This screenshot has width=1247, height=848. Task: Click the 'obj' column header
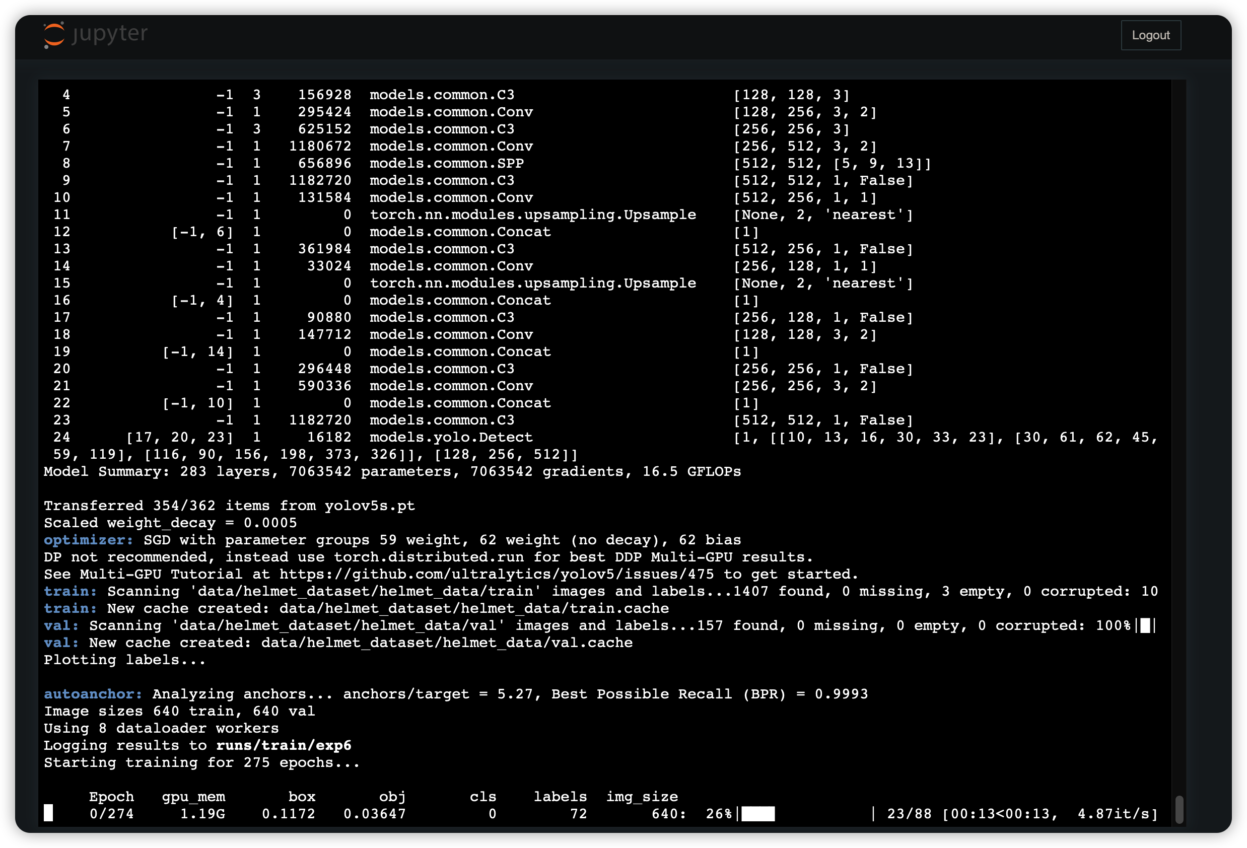coord(393,797)
